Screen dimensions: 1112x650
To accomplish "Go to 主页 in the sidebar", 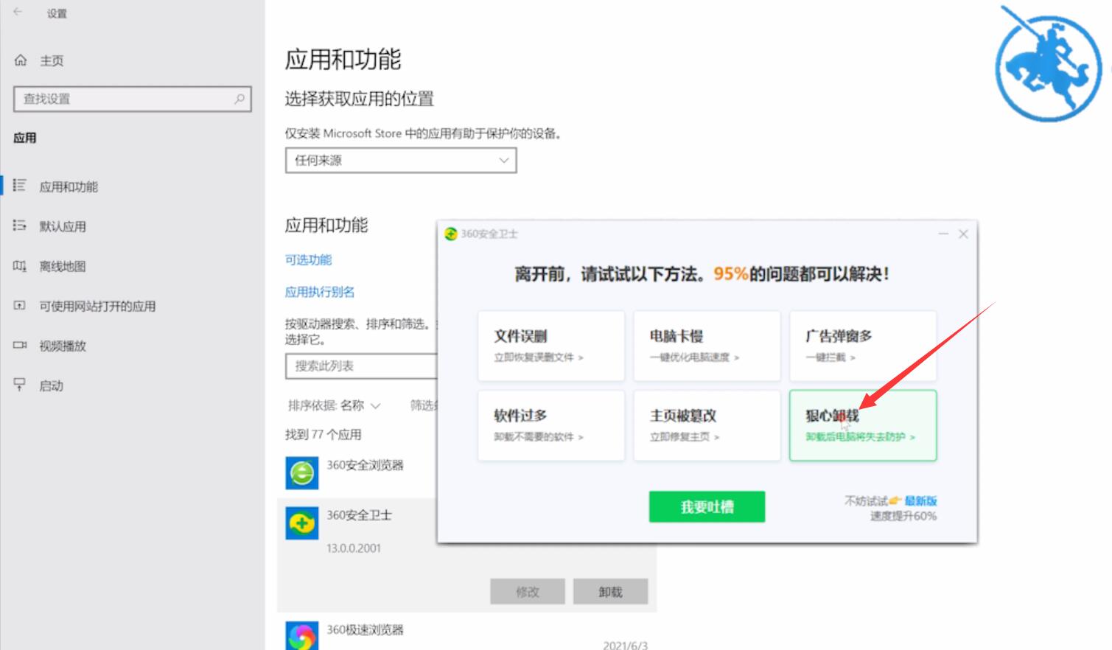I will pyautogui.click(x=52, y=60).
